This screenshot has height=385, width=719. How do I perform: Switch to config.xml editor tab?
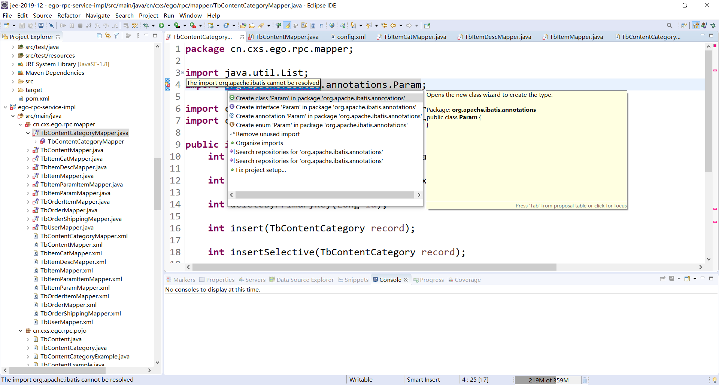tap(348, 37)
